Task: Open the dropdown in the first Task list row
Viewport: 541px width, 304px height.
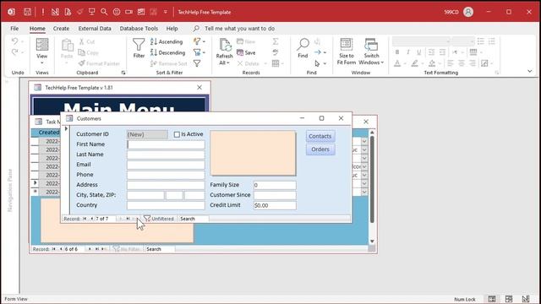Action: (x=364, y=141)
